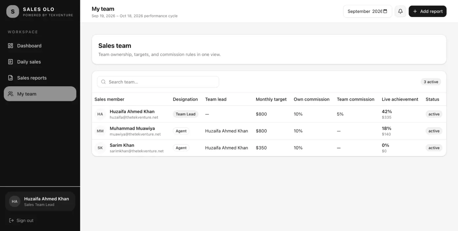Click 42% live achievement value
This screenshot has height=231, width=458.
click(x=387, y=112)
